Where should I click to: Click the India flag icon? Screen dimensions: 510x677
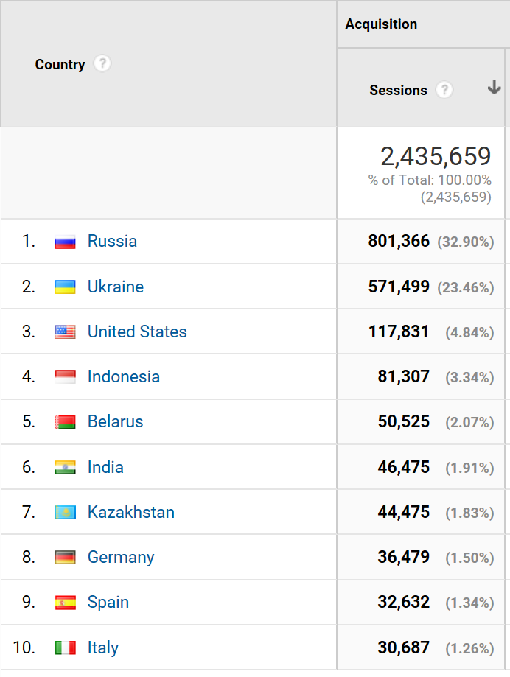click(66, 467)
